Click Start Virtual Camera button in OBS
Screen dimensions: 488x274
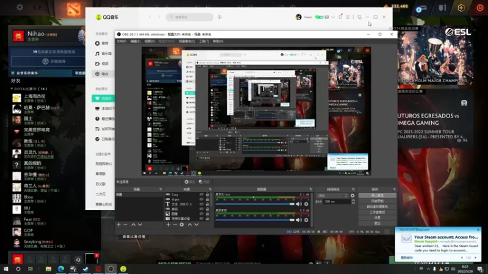tap(377, 206)
